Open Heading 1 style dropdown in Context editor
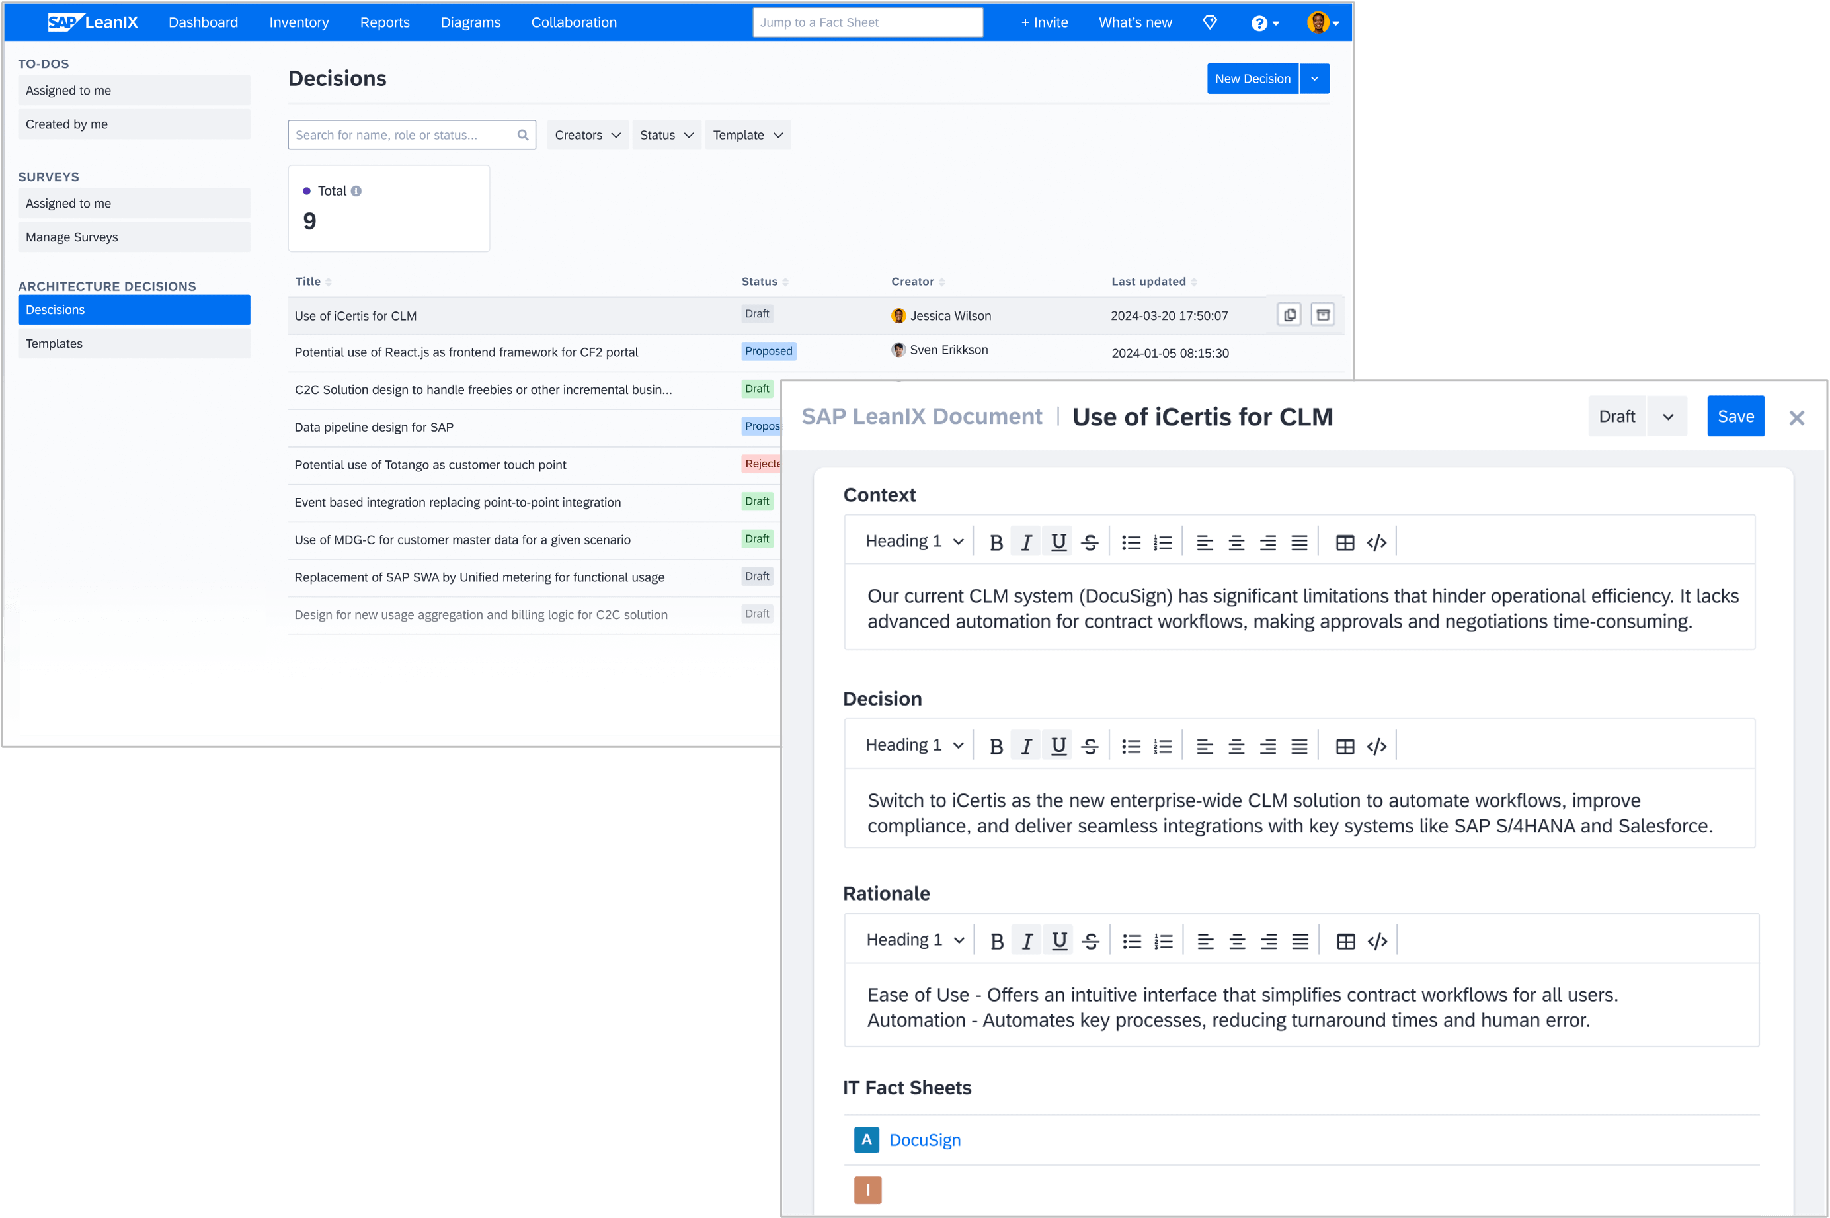Viewport: 1830px width, 1218px height. point(914,542)
